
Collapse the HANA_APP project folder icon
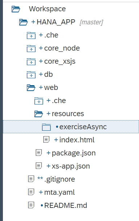(x=24, y=22)
